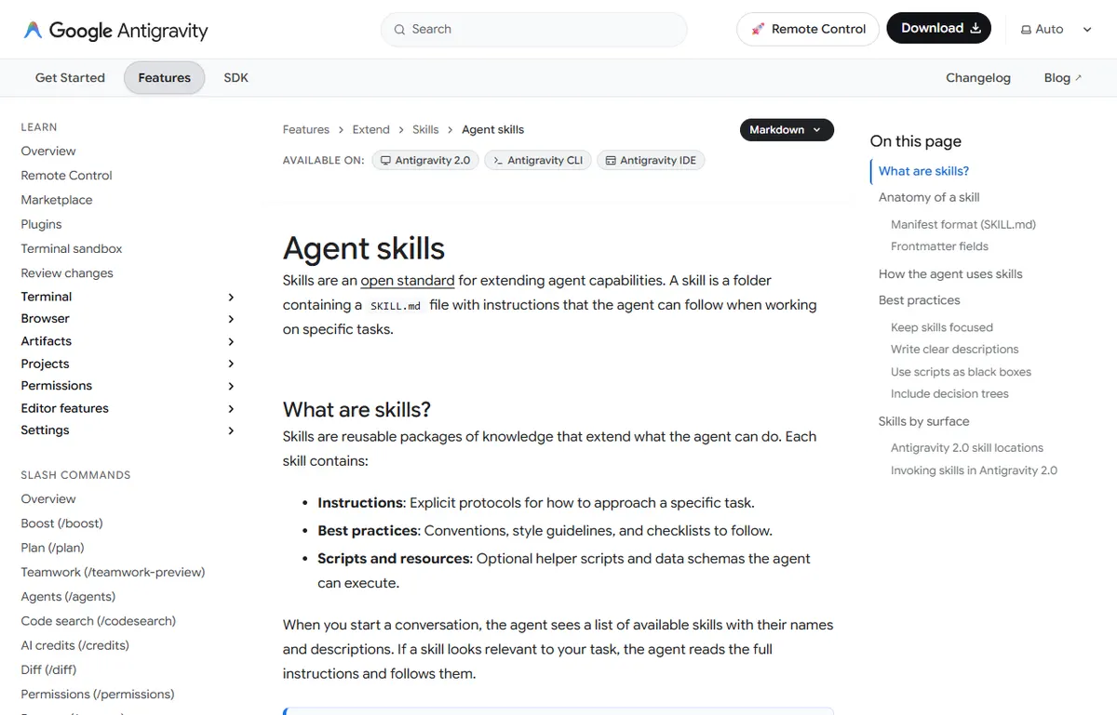Click the Skills breadcrumb

425,130
